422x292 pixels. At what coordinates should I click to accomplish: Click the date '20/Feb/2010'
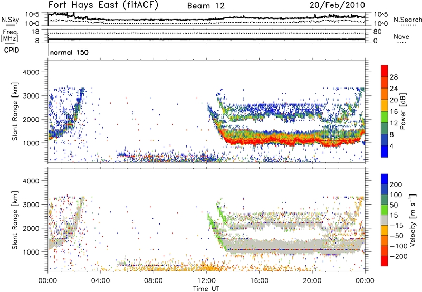[x=337, y=5]
